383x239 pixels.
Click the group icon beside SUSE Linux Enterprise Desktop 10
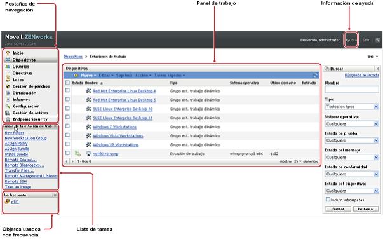tap(88, 109)
